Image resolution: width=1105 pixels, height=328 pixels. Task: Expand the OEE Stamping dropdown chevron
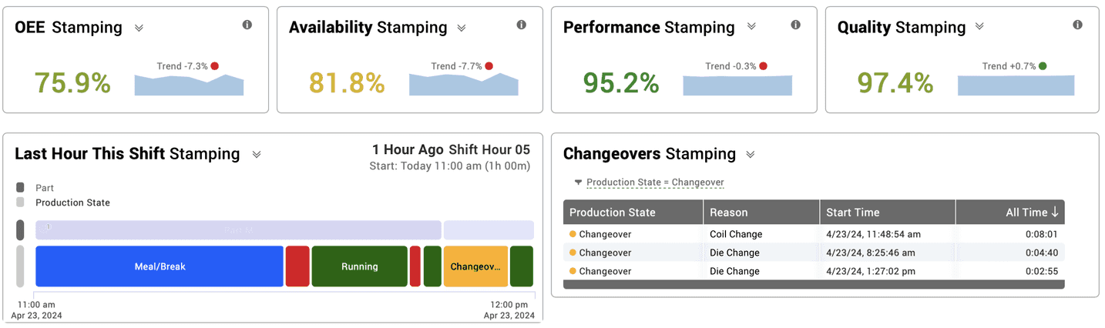pos(139,28)
